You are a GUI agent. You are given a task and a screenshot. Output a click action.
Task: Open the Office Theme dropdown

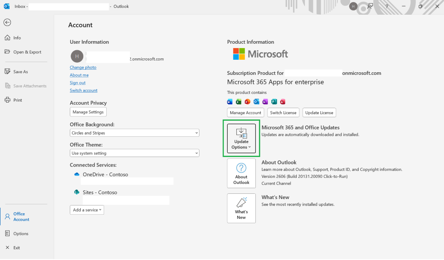134,153
